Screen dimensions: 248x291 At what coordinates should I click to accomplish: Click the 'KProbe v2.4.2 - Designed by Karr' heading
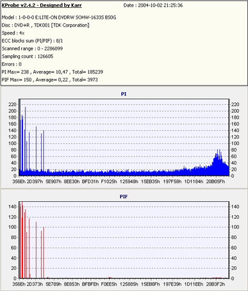[x=42, y=5]
